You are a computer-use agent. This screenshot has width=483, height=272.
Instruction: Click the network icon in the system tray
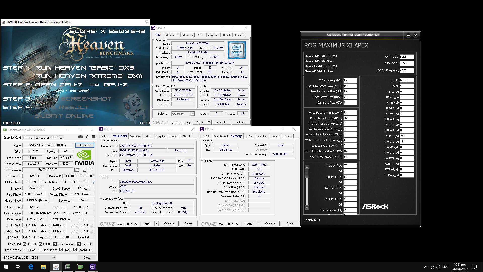pyautogui.click(x=432, y=267)
